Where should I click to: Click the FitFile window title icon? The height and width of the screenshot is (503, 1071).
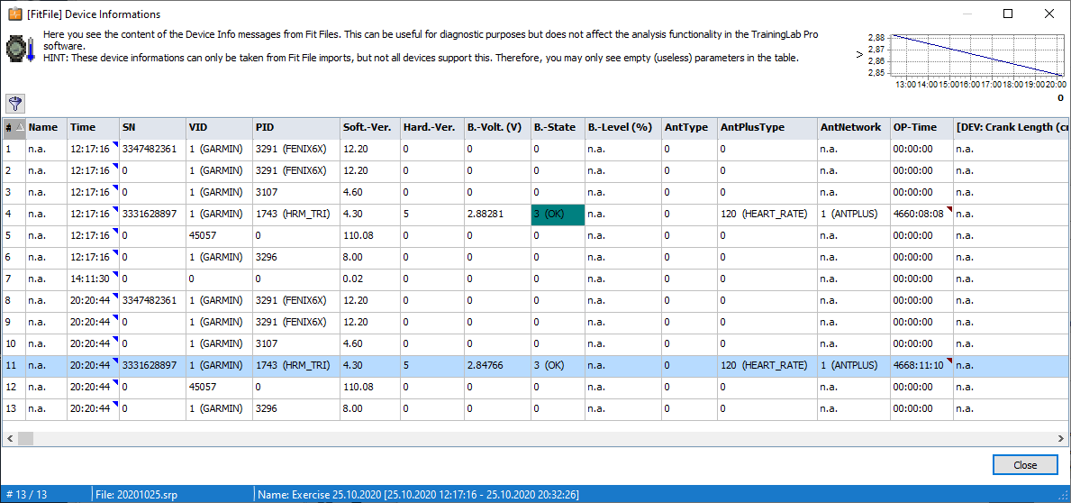14,14
